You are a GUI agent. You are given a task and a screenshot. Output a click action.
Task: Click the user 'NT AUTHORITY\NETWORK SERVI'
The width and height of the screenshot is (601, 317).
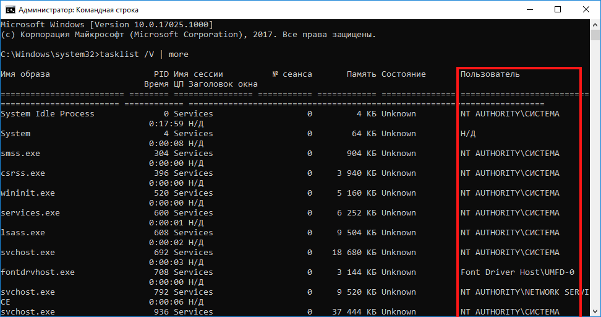point(525,292)
